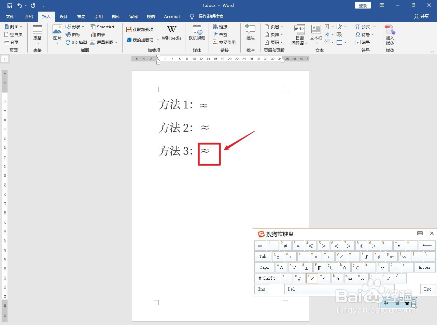This screenshot has height=325, width=437.
Task: Click the tab stop selector at ruler corner
Action: (x=5, y=59)
